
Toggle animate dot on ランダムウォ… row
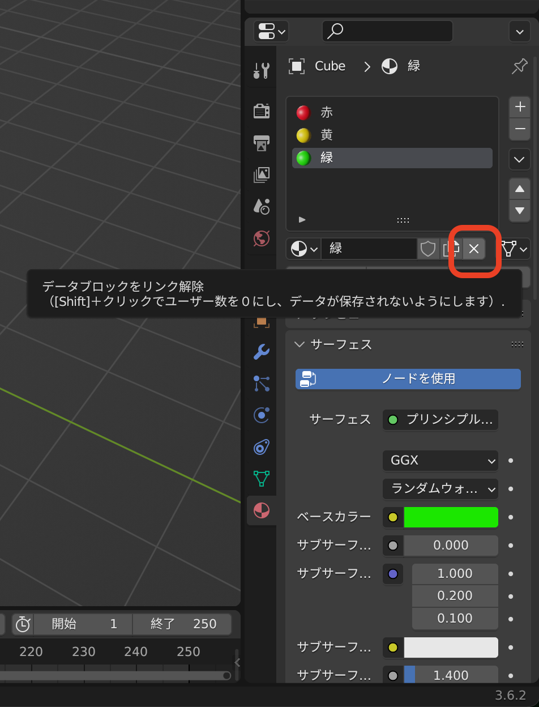click(511, 489)
